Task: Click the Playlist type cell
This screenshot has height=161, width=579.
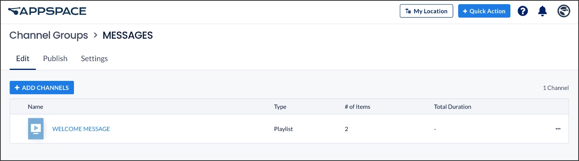Action: click(x=283, y=129)
